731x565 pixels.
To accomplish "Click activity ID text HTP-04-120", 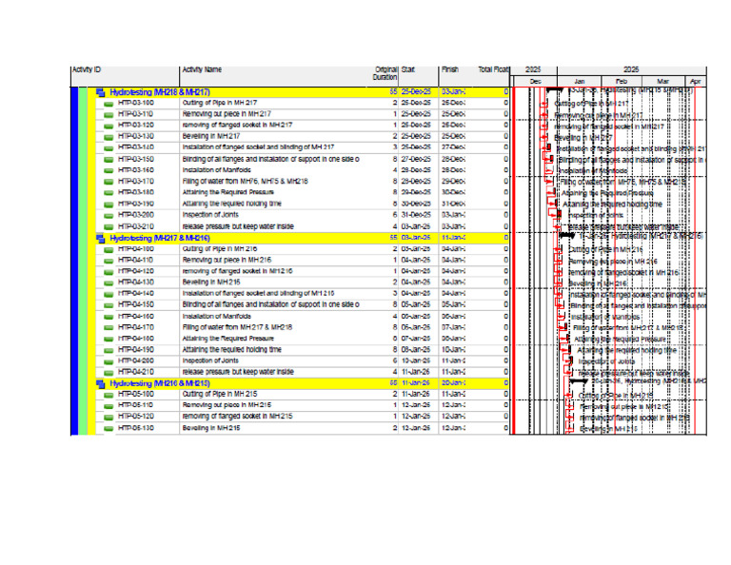I will (136, 271).
